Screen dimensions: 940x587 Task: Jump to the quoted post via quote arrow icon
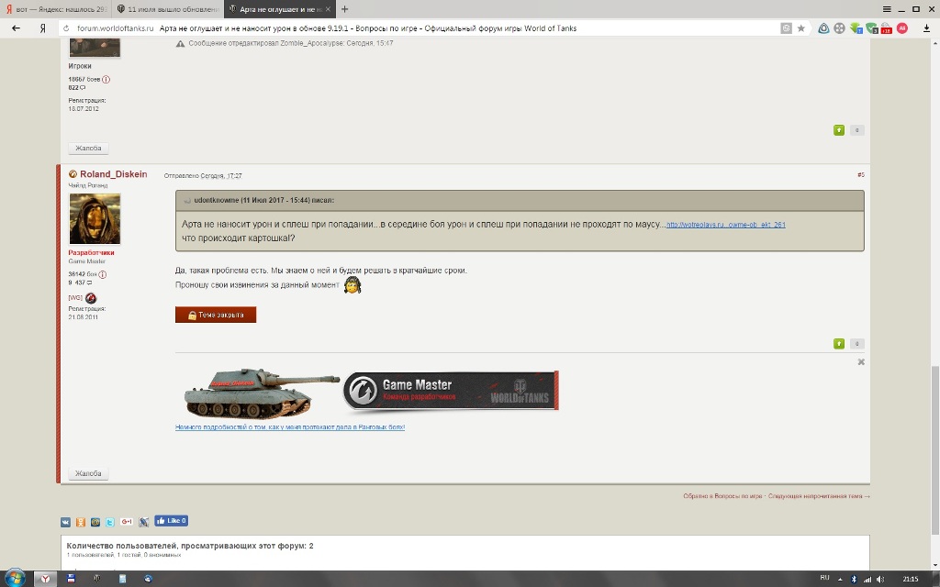click(186, 201)
